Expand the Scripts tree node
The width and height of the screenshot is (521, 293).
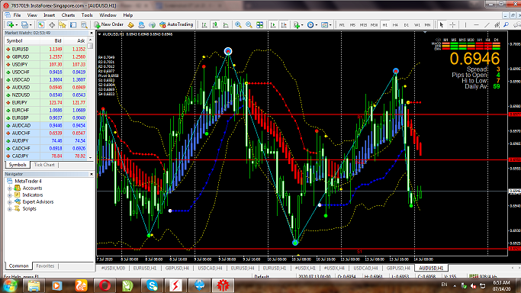click(10, 209)
